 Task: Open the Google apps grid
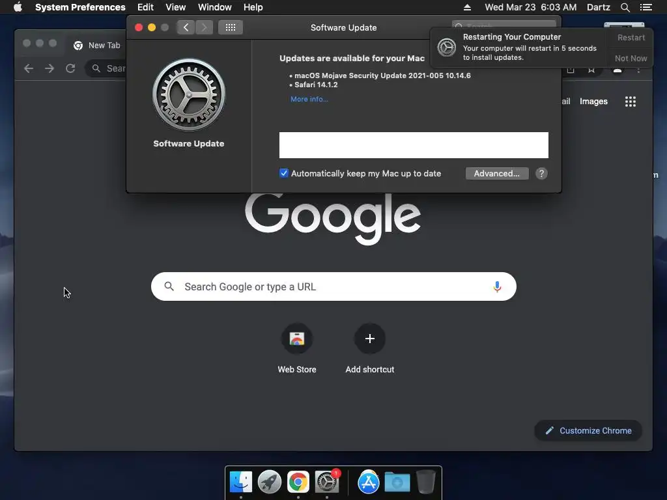[631, 101]
